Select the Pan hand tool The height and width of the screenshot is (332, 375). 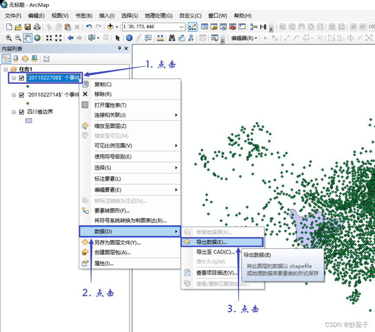tap(28, 38)
